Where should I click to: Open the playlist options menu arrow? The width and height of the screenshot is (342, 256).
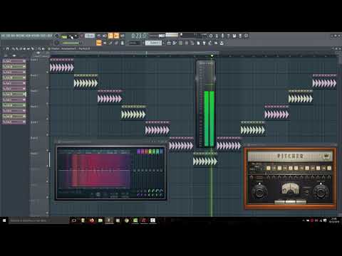tap(4, 48)
